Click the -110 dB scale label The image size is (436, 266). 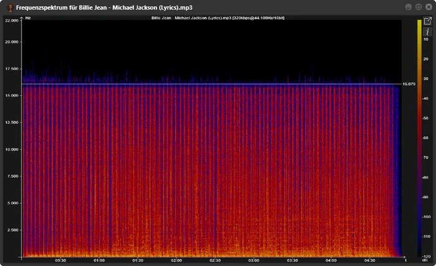pyautogui.click(x=426, y=237)
